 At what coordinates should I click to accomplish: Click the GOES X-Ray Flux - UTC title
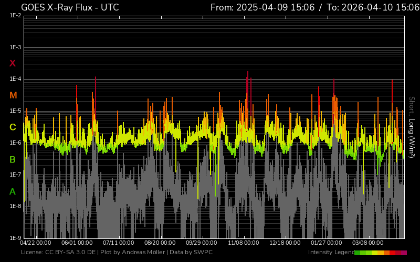tap(70, 7)
